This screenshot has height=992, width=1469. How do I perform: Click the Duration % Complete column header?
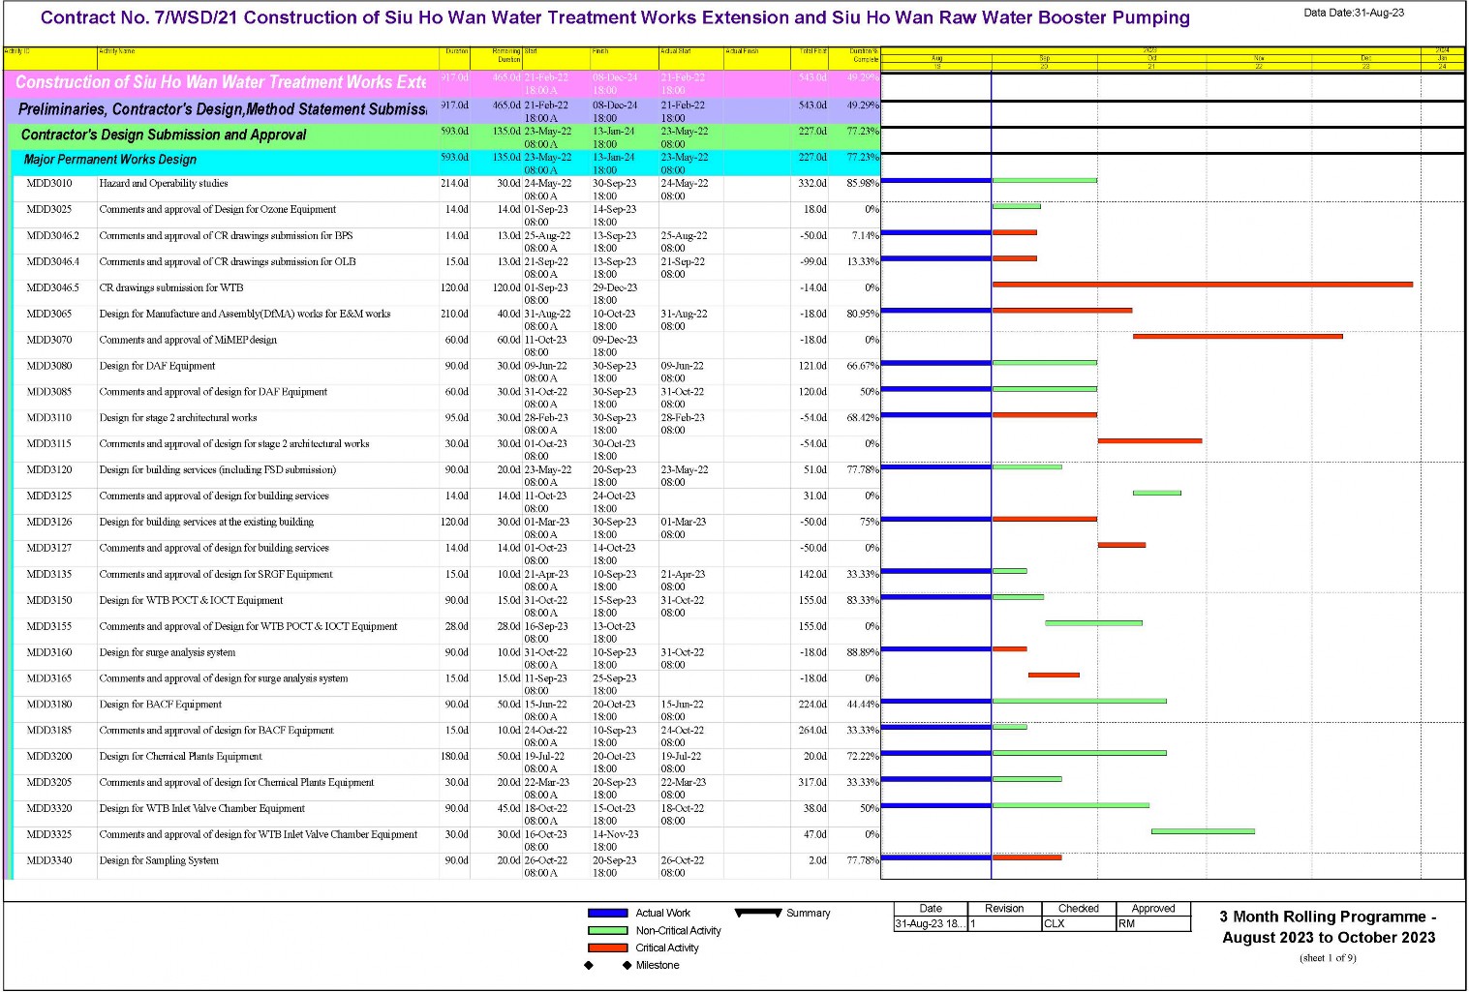[855, 57]
